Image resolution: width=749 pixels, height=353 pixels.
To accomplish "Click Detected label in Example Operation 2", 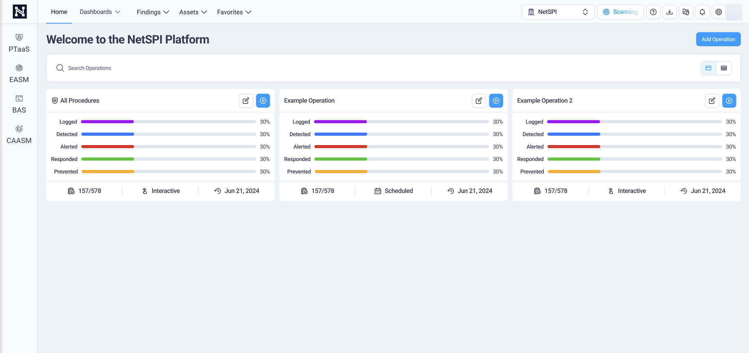I will tap(533, 134).
